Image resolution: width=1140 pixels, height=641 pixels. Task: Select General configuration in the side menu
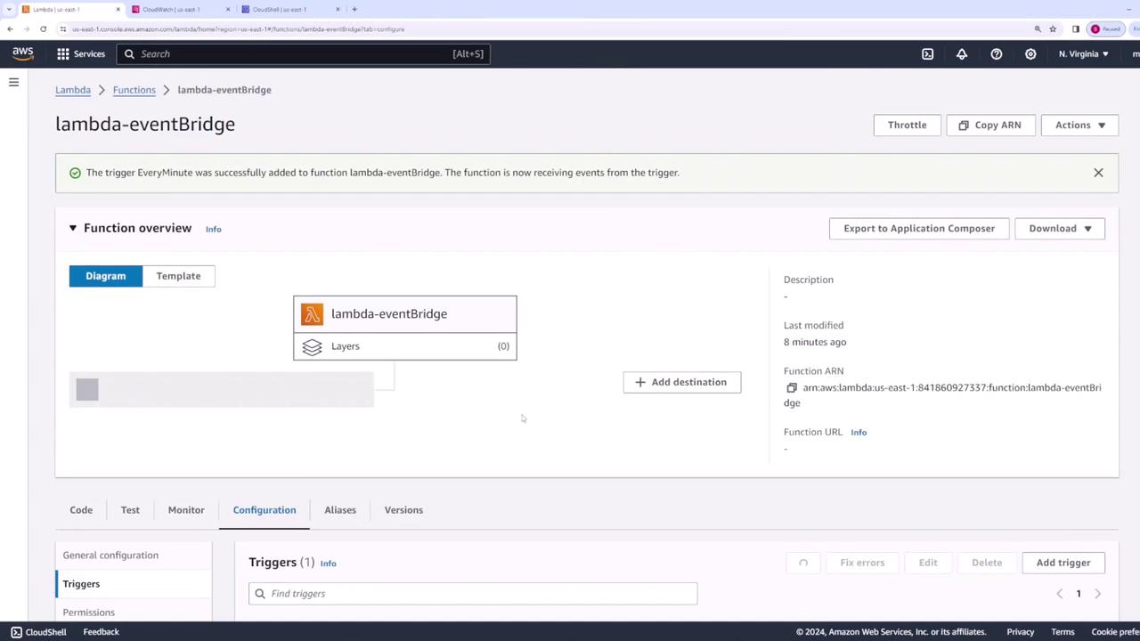coord(110,556)
